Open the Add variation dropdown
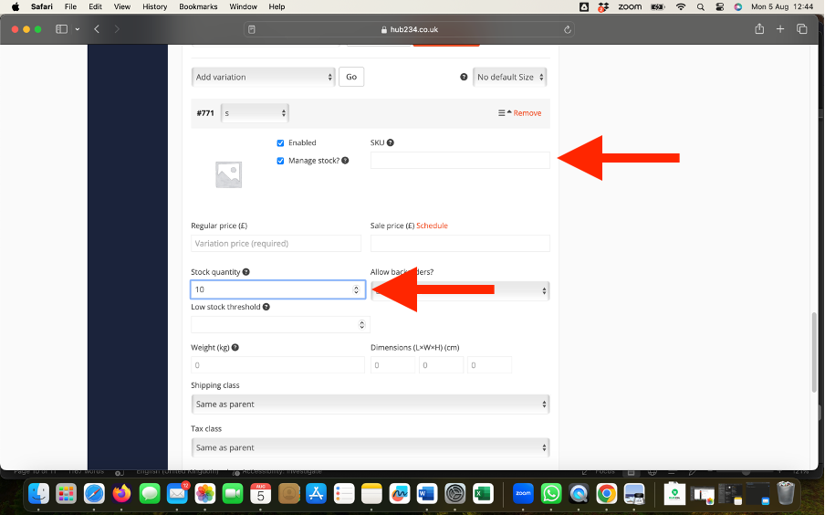 (x=264, y=78)
